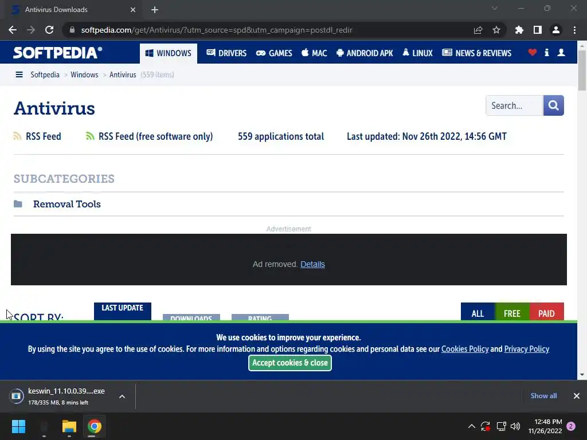This screenshot has height=440, width=587.
Task: Expand the keswin download options chevron
Action: pyautogui.click(x=122, y=396)
